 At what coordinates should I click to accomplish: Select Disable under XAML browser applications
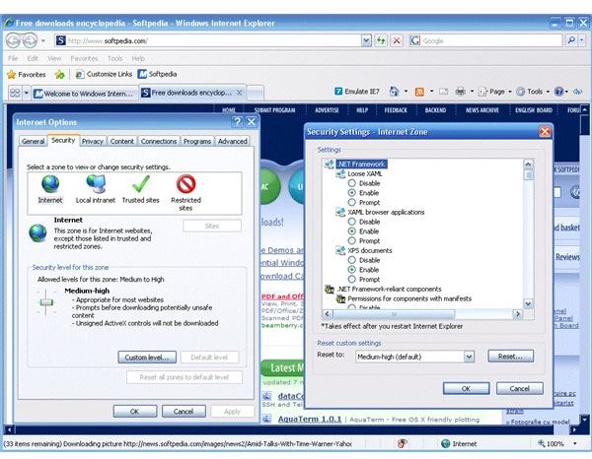[352, 222]
